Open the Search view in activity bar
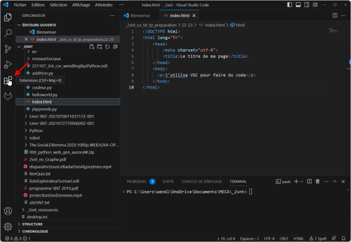The image size is (351, 242). click(8, 33)
